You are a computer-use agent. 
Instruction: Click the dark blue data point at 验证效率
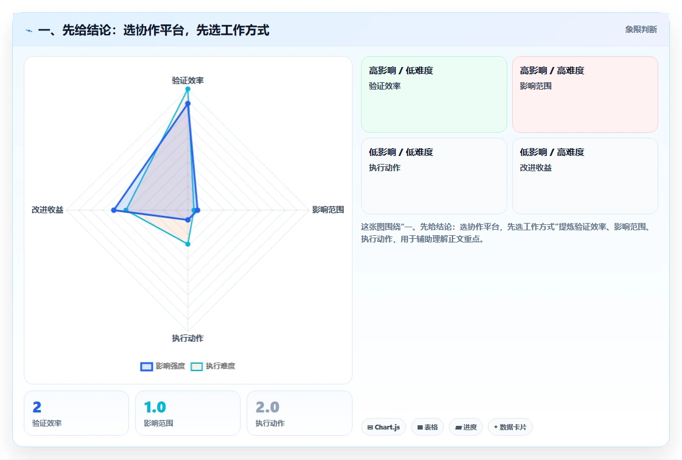pyautogui.click(x=188, y=104)
